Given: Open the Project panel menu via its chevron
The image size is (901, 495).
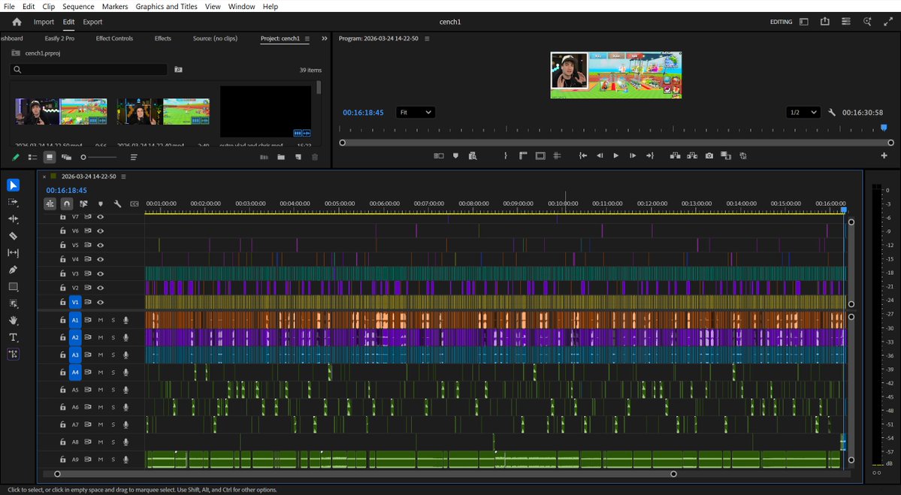Looking at the screenshot, I should pos(324,38).
